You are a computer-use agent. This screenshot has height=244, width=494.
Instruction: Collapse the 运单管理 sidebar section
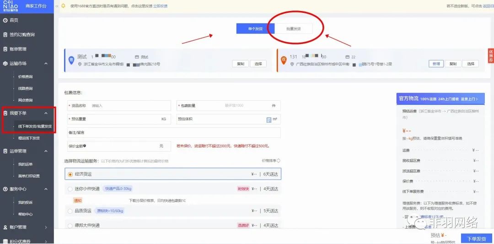point(46,151)
